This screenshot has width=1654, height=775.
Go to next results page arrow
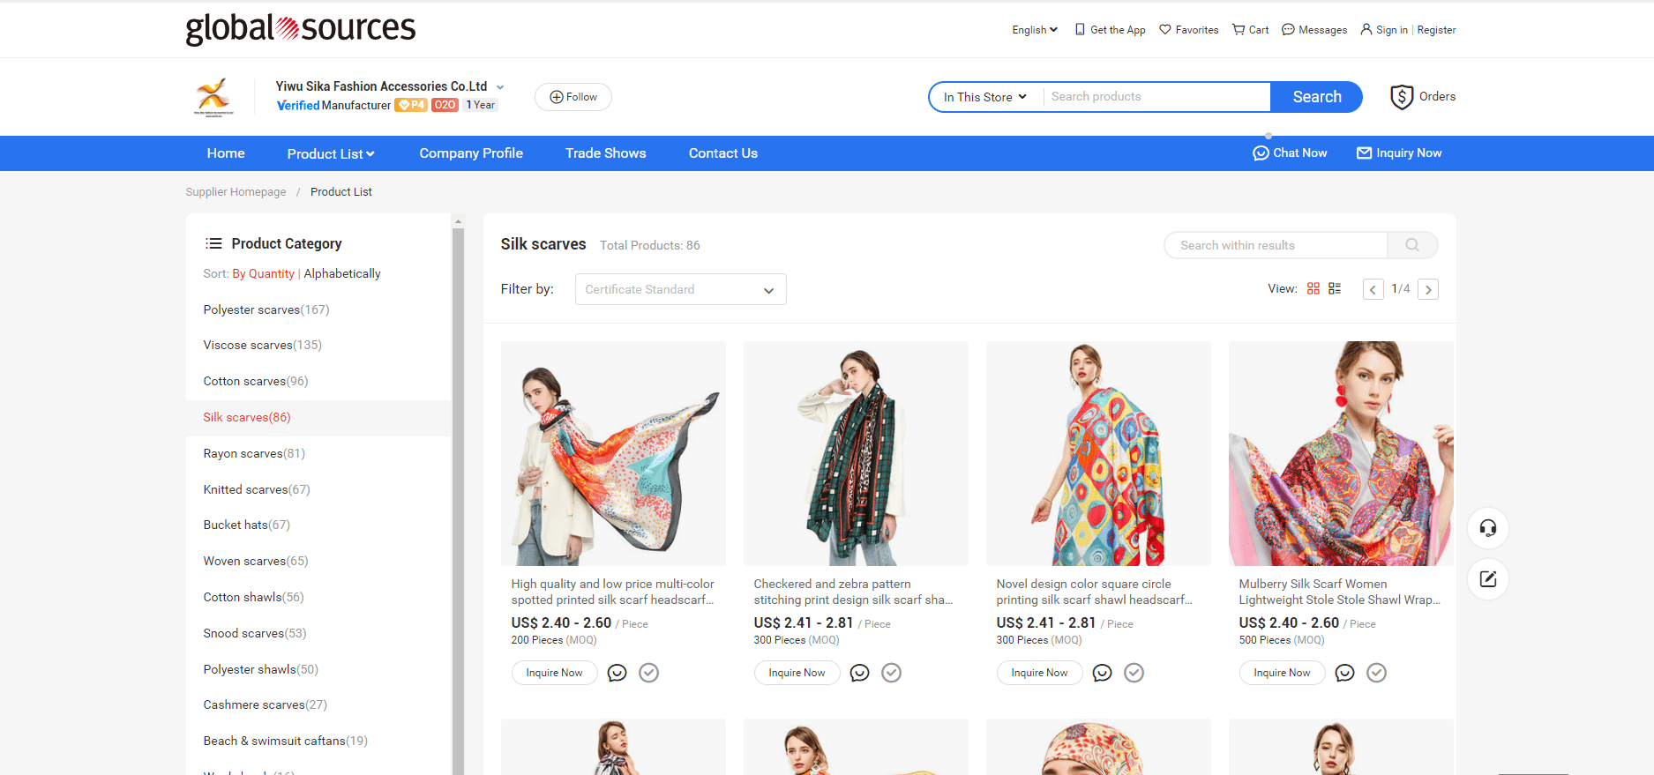pyautogui.click(x=1428, y=289)
